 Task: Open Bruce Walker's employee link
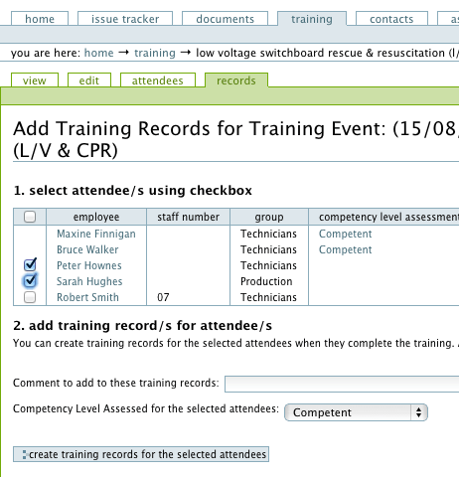point(87,249)
